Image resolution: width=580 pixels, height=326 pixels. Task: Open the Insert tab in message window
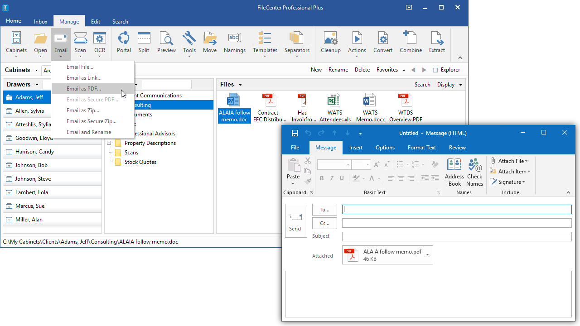pos(356,148)
